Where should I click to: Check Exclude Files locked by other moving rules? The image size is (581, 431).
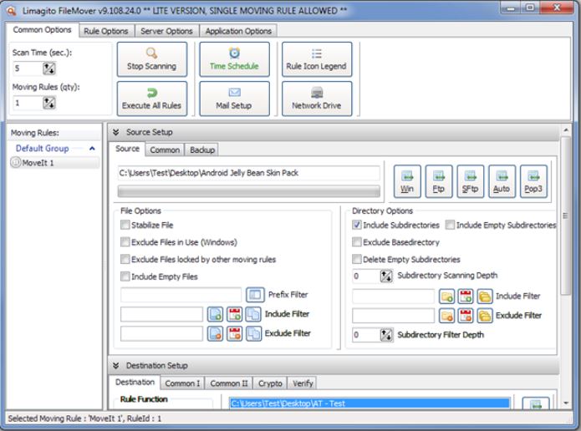click(x=125, y=259)
